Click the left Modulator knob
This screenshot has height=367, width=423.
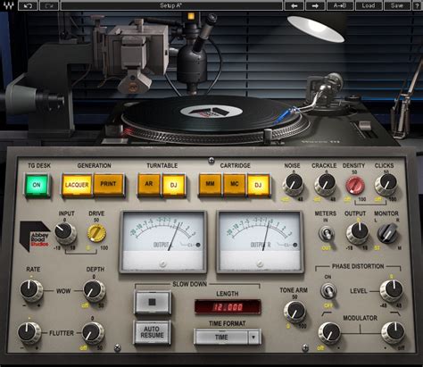329,333
